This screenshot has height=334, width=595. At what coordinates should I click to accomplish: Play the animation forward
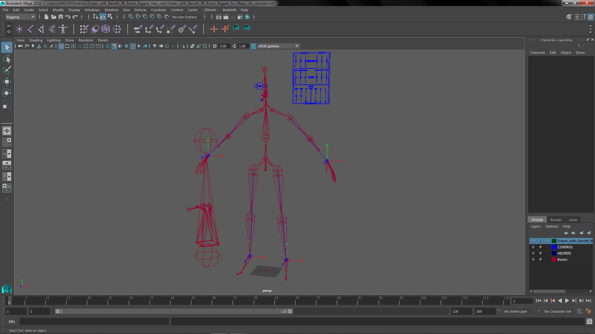[567, 301]
